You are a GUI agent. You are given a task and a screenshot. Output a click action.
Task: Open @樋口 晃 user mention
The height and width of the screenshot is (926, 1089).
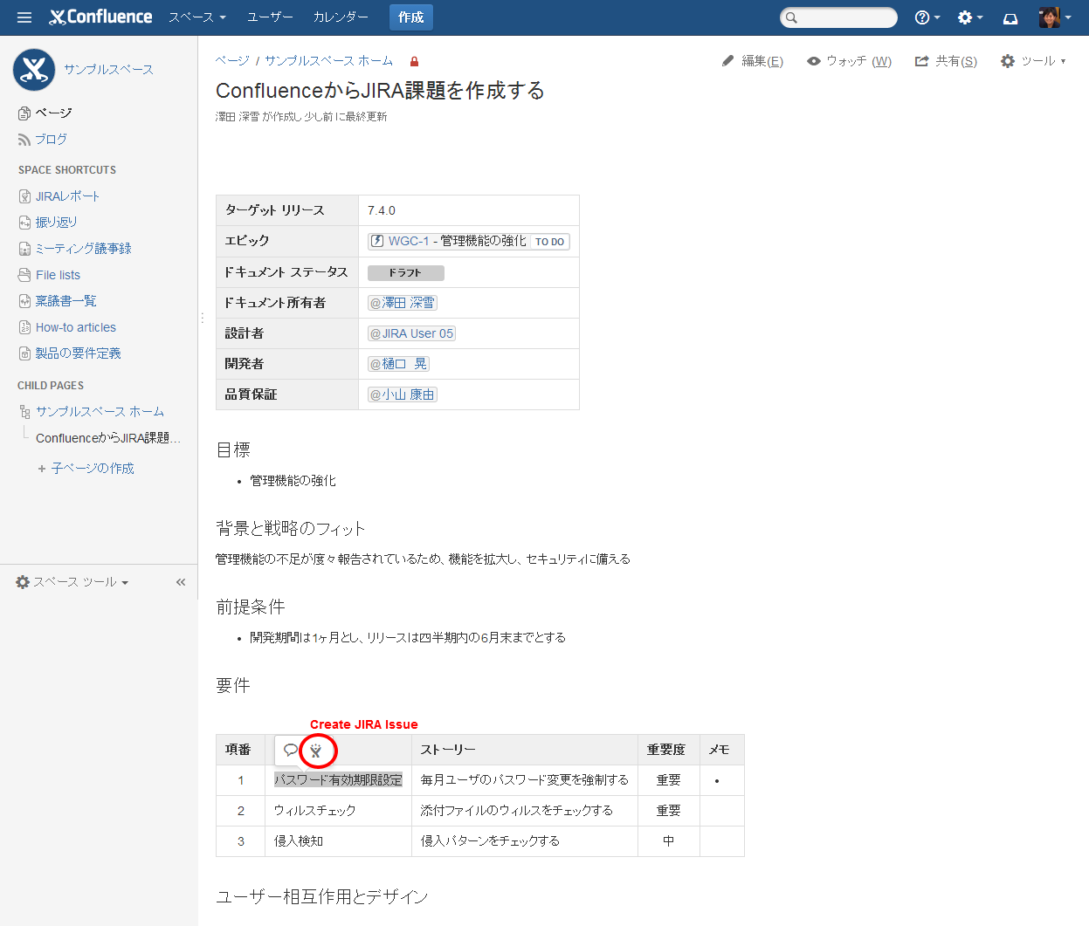tap(398, 364)
